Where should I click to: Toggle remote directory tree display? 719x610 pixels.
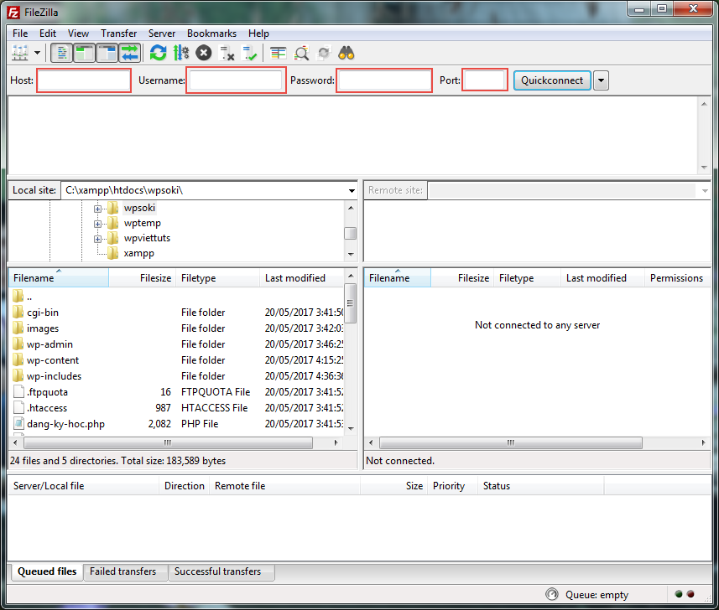coord(107,53)
